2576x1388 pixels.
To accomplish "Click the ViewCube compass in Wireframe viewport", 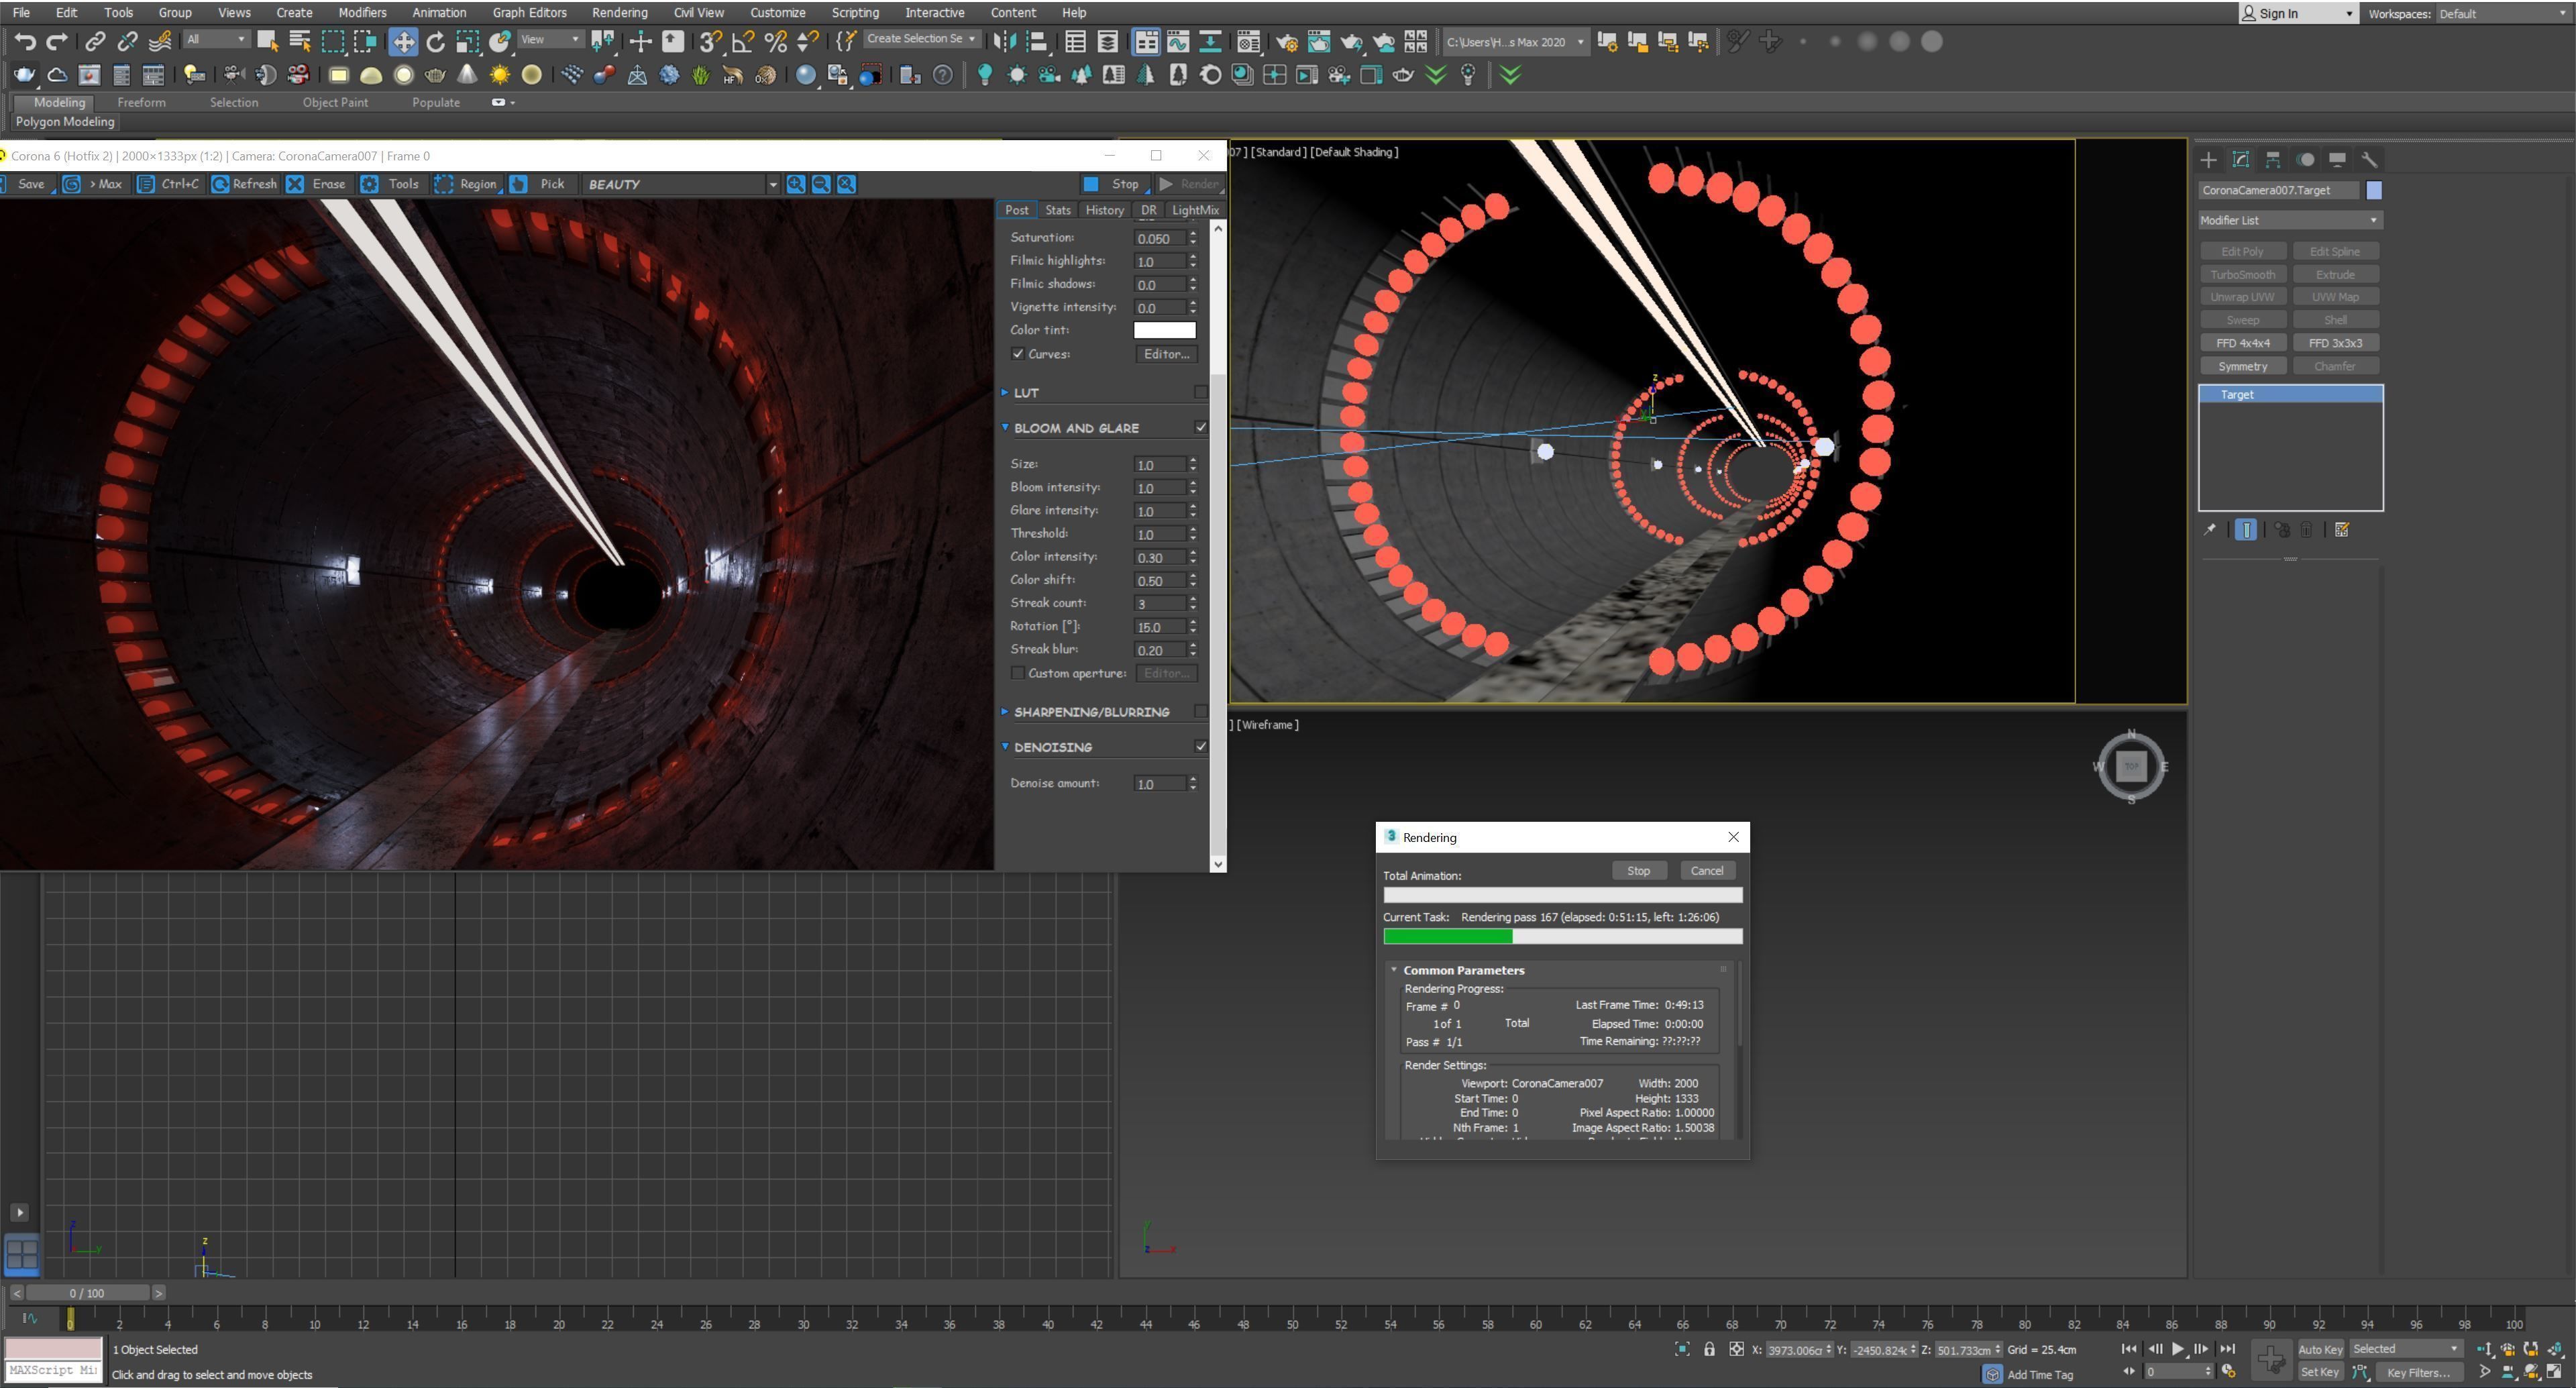I will [2131, 767].
